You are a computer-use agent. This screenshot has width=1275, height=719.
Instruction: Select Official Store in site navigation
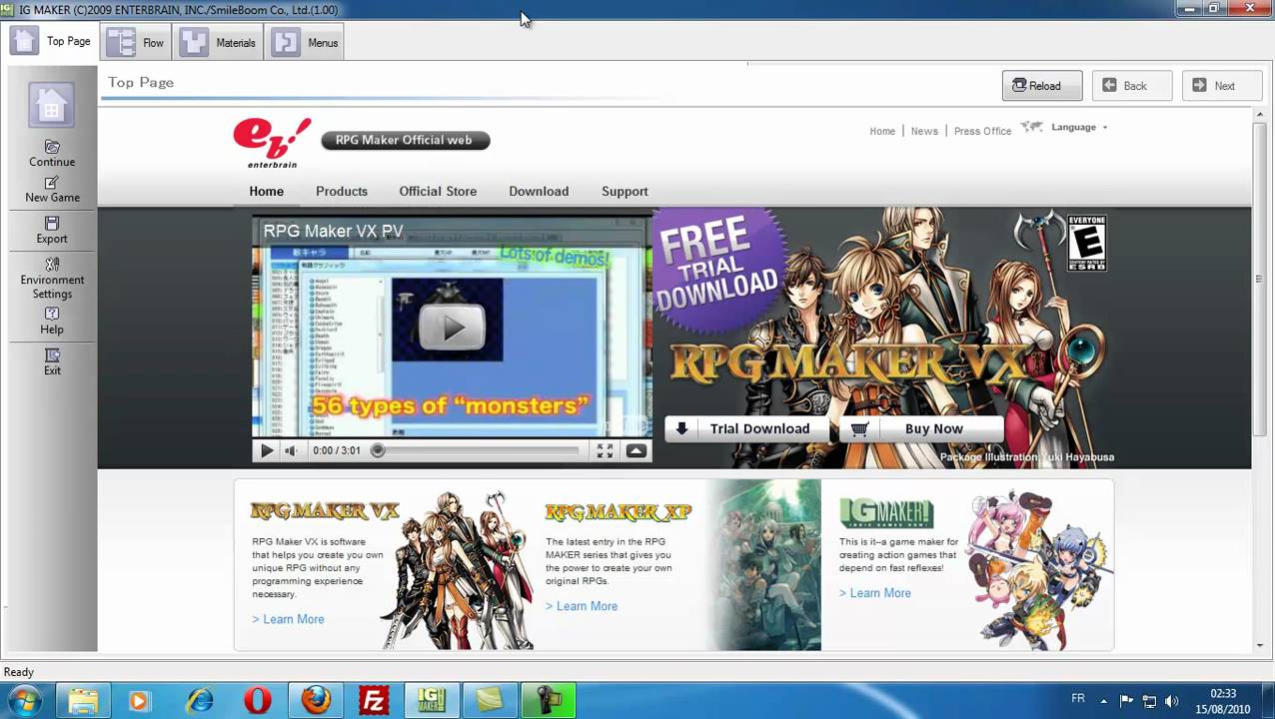pyautogui.click(x=438, y=191)
